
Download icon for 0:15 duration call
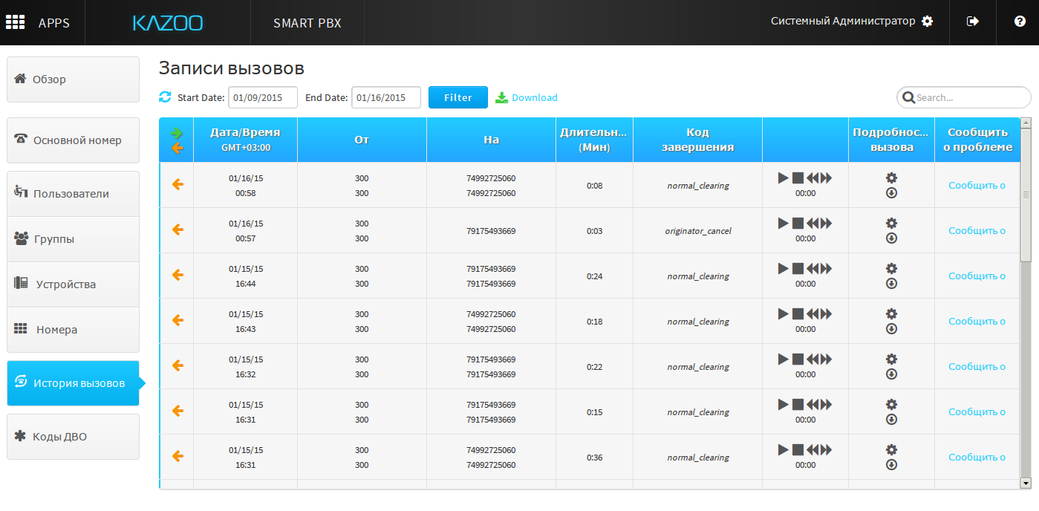click(x=892, y=419)
